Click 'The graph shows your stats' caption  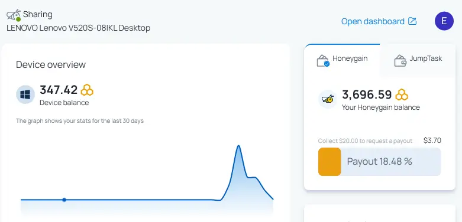coord(79,121)
